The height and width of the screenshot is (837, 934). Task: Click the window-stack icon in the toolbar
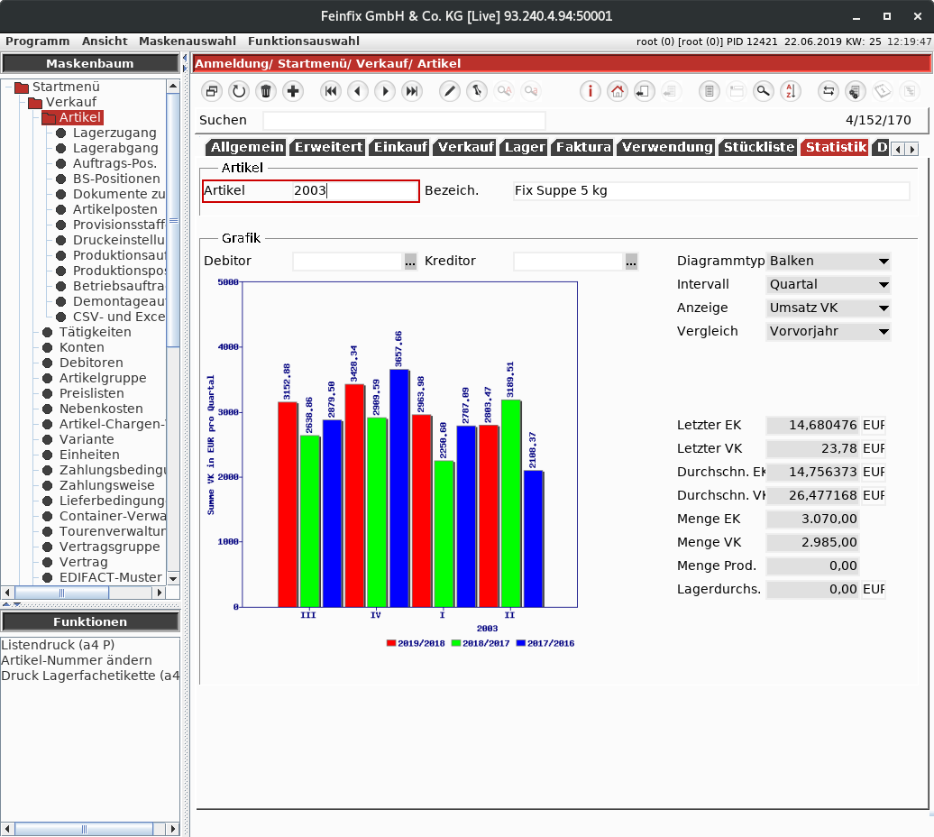212,91
